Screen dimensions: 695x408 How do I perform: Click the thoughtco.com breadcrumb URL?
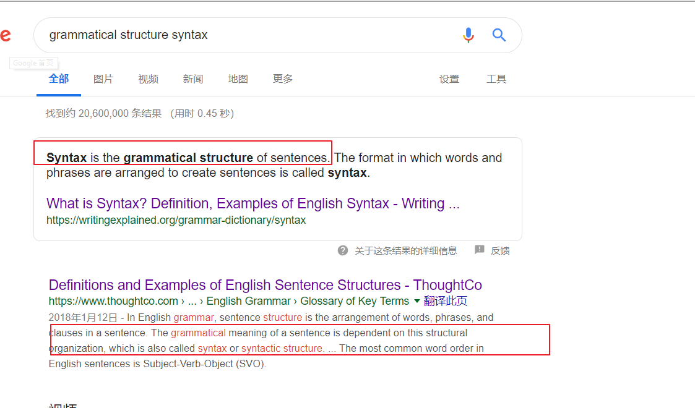229,301
